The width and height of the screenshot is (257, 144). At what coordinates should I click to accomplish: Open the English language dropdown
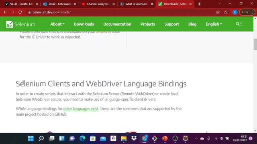(x=214, y=24)
